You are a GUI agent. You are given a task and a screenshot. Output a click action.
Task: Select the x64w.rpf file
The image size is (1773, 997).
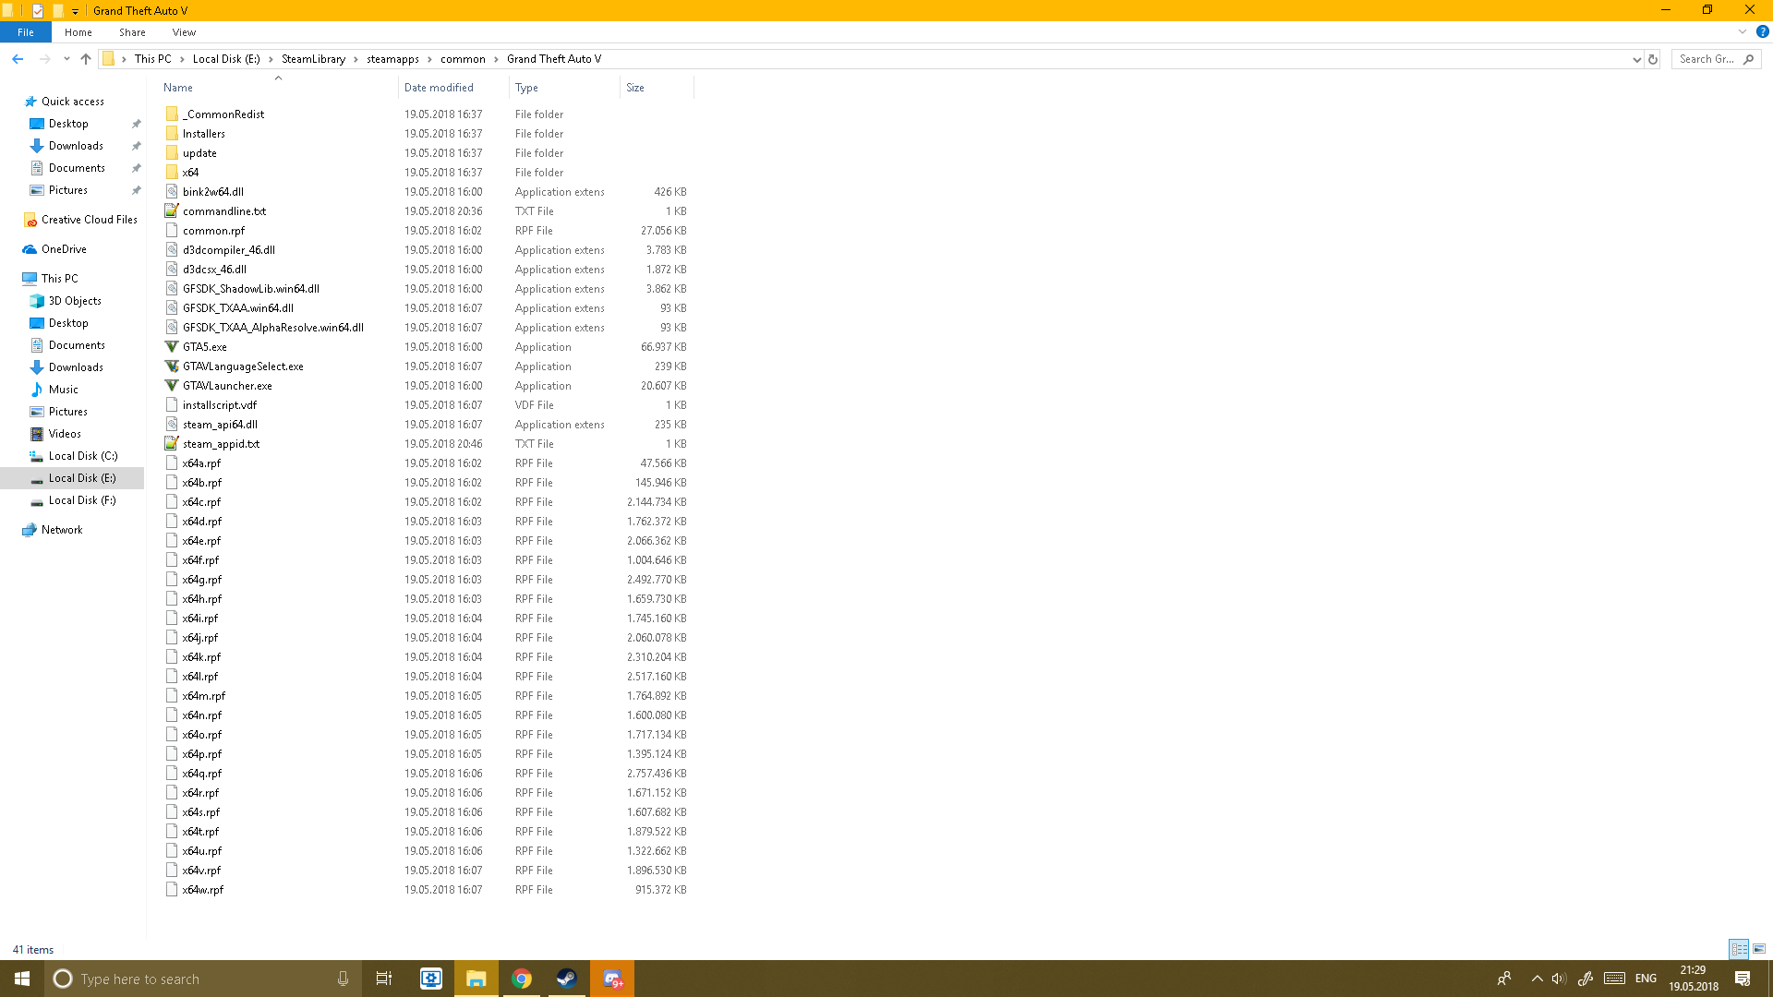203,890
